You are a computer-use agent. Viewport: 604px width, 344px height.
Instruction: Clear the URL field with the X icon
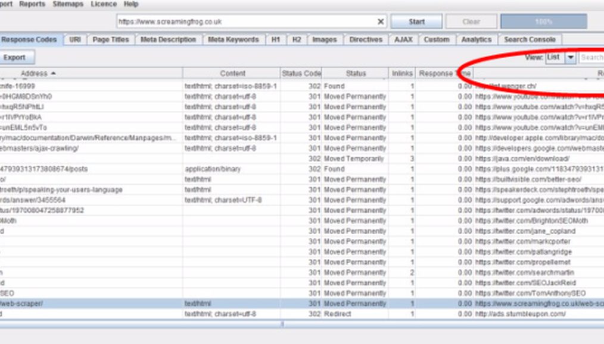381,21
